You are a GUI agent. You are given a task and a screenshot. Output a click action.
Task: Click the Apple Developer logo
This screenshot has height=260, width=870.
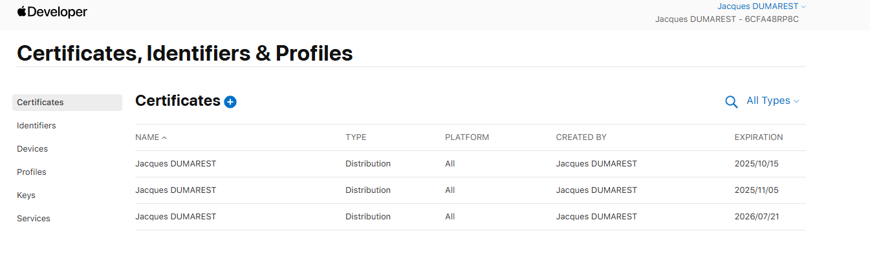point(52,12)
